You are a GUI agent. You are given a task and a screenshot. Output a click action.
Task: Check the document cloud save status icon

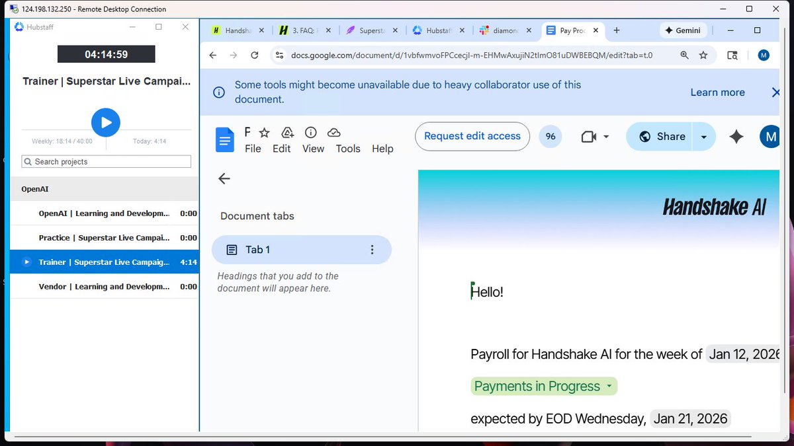pos(334,133)
